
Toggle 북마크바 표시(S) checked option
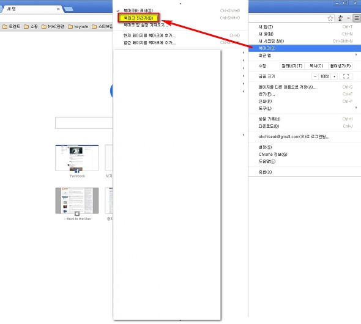click(180, 10)
